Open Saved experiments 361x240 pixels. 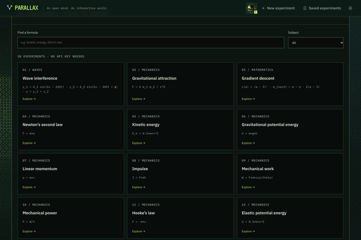322,8
